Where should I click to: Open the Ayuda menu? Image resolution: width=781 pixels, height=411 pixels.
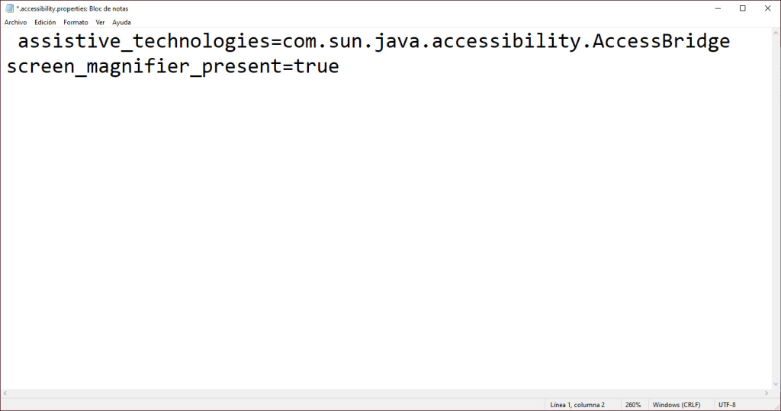(x=121, y=23)
